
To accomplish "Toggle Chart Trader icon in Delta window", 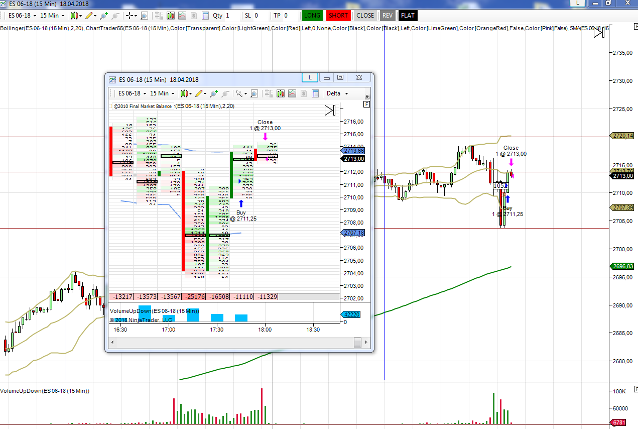I will pyautogui.click(x=269, y=93).
